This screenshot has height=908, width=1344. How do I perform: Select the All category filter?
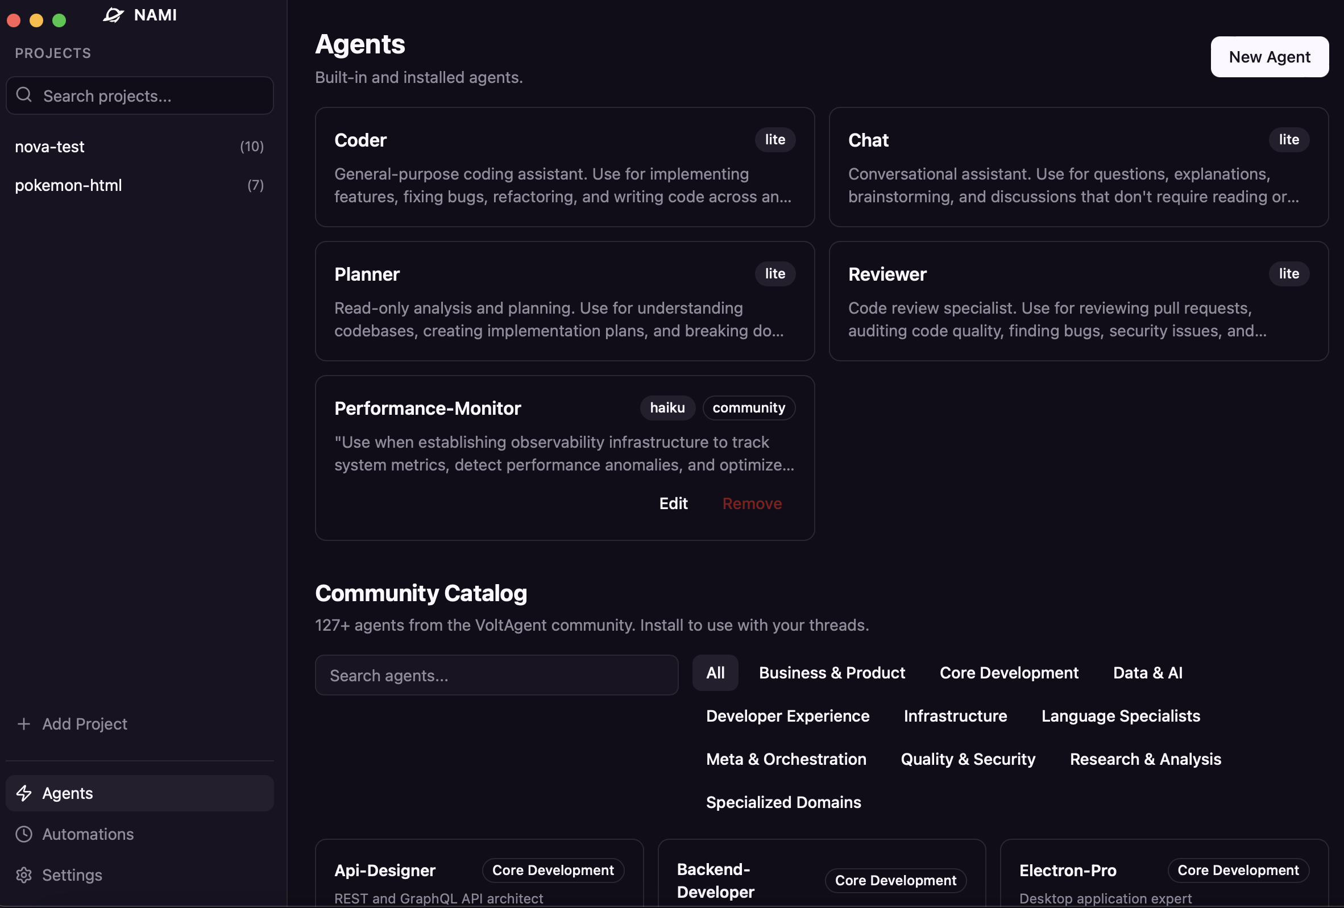(715, 673)
